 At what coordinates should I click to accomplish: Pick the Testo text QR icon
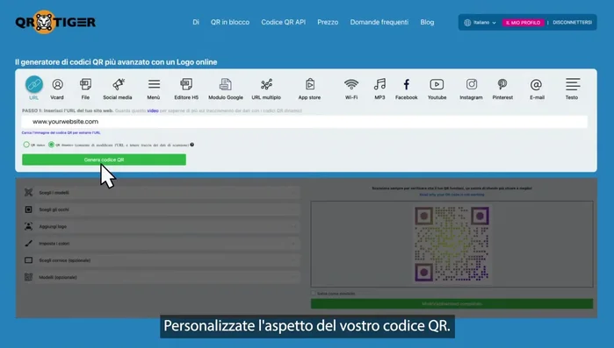(573, 84)
